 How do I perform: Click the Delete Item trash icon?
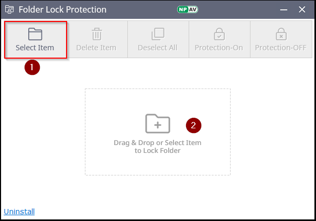96,35
